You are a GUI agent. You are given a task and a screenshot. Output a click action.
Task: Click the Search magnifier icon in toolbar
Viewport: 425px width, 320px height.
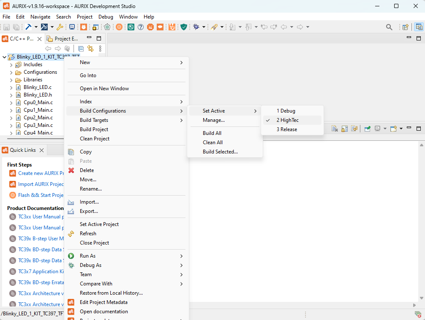(389, 27)
